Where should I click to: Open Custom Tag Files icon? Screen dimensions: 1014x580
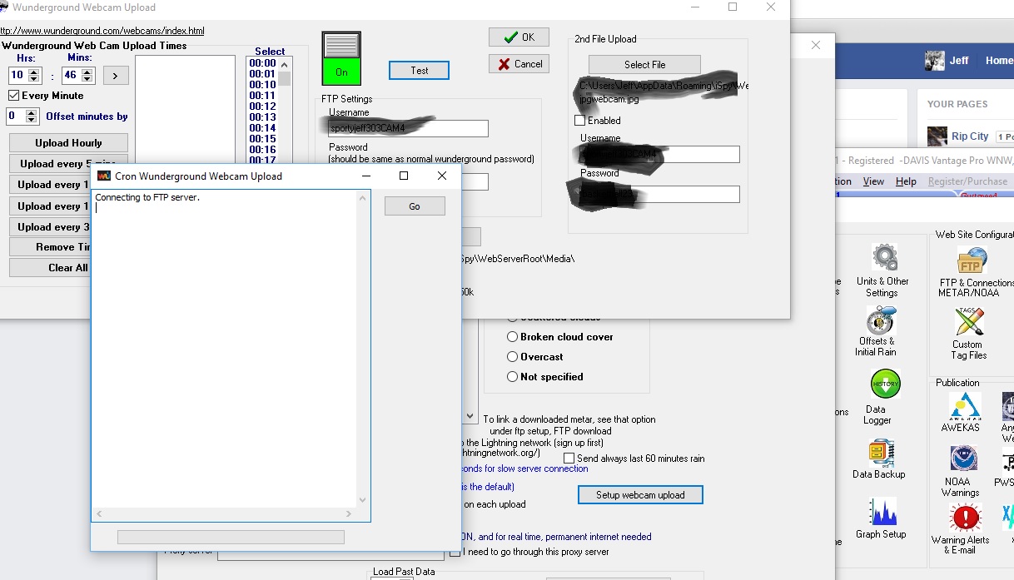(x=969, y=322)
